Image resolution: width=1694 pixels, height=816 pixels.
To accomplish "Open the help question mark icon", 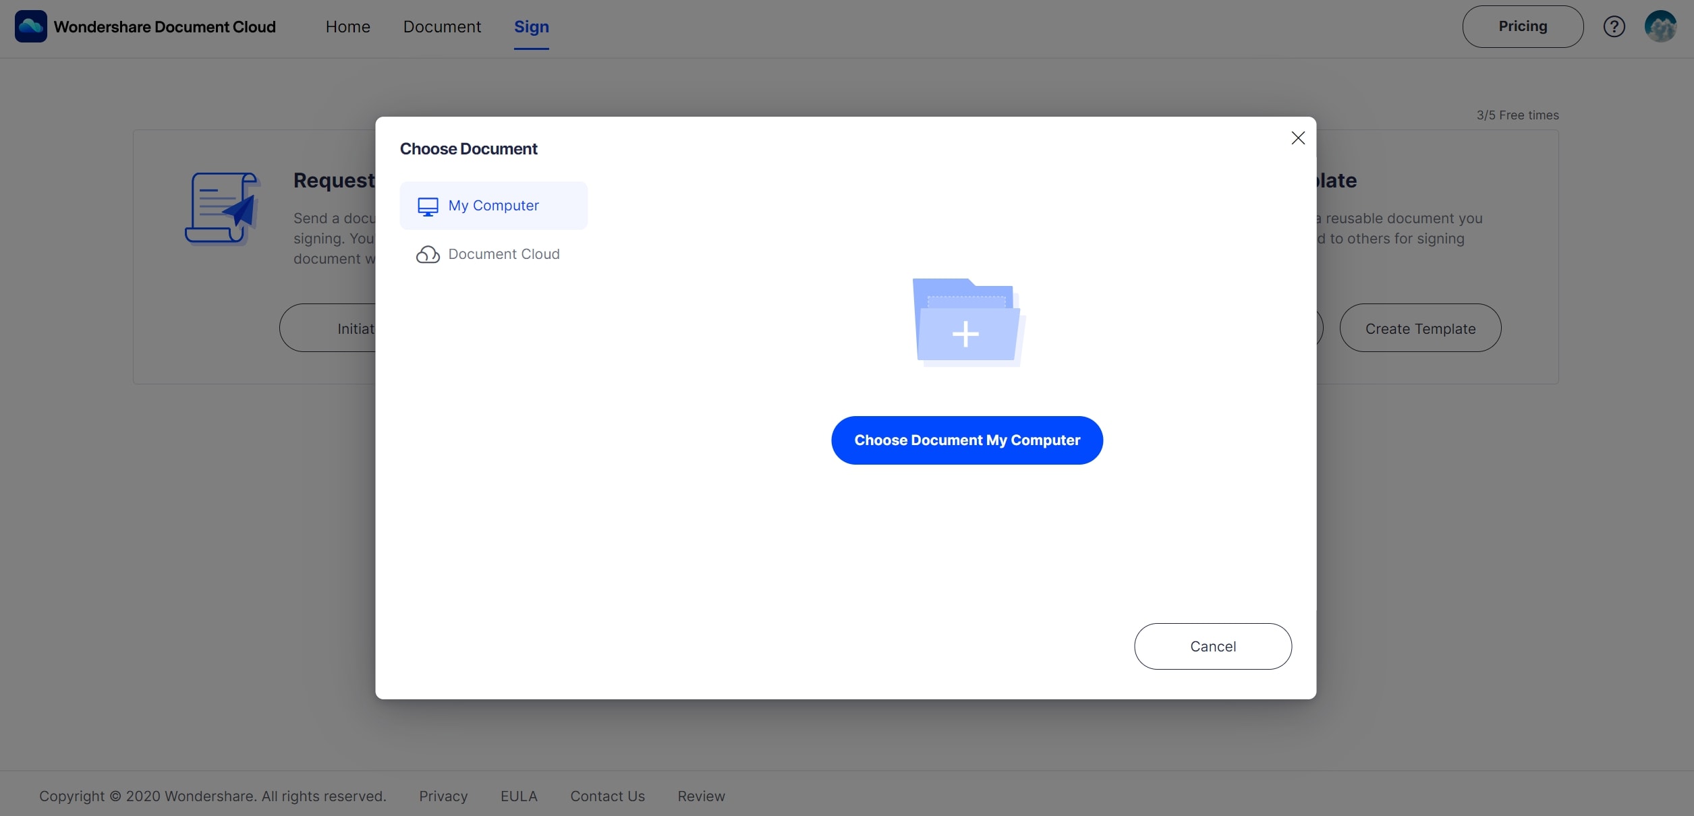I will 1614,26.
